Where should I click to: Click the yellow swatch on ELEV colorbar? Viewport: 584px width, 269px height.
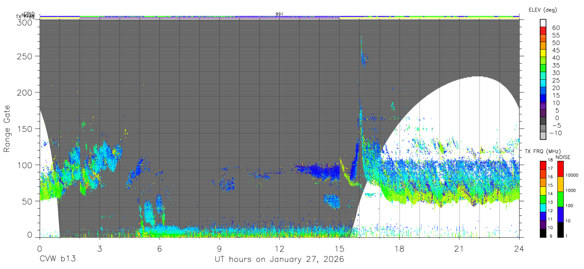(544, 53)
